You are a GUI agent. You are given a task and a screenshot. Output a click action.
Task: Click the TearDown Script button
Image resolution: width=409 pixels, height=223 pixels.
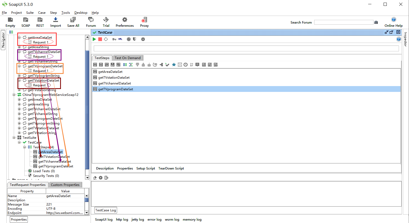click(x=171, y=168)
